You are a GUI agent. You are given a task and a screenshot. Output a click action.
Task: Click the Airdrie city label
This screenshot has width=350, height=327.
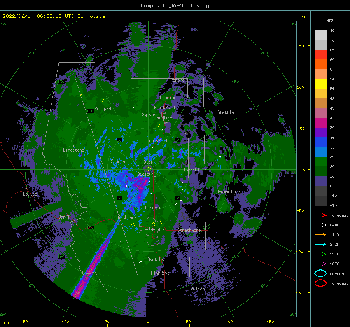coord(153,208)
